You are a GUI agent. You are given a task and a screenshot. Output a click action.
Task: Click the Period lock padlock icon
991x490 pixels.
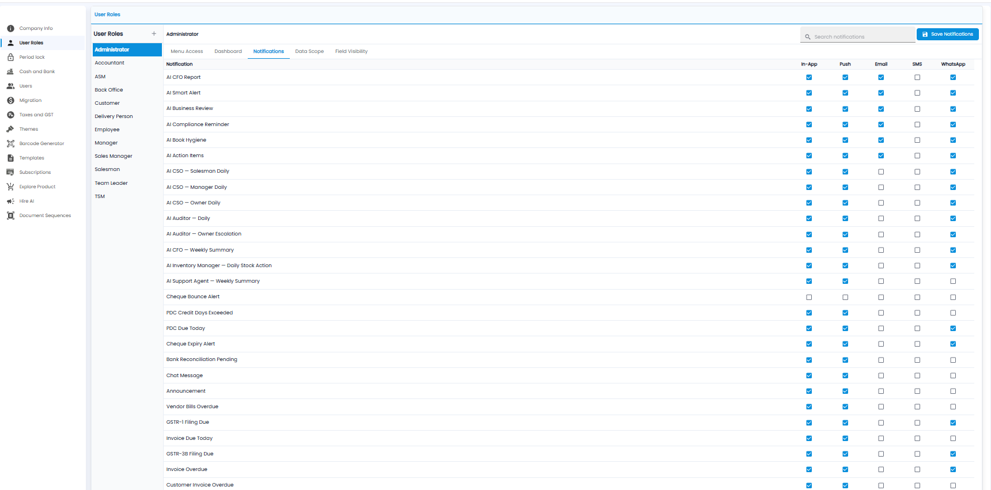(x=10, y=57)
